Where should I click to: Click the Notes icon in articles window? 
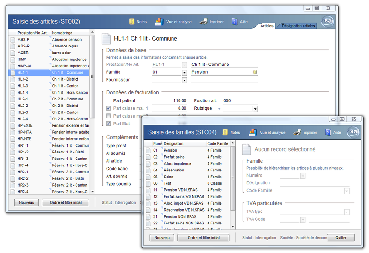coord(132,21)
